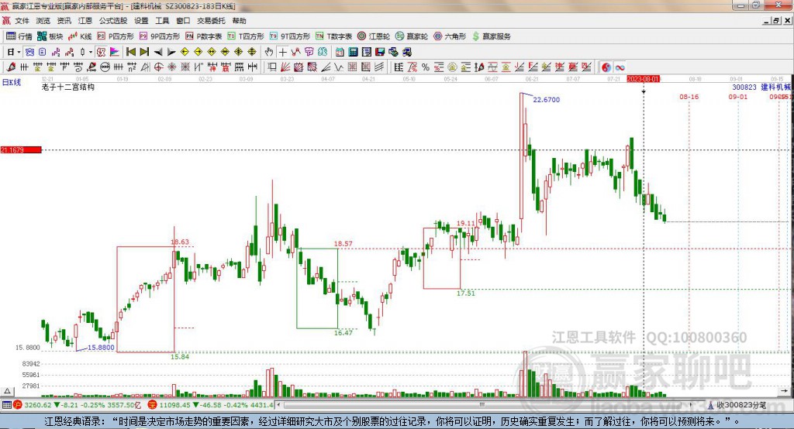Open the calculator icon in toolbar
This screenshot has width=794, height=429.
coord(353,52)
